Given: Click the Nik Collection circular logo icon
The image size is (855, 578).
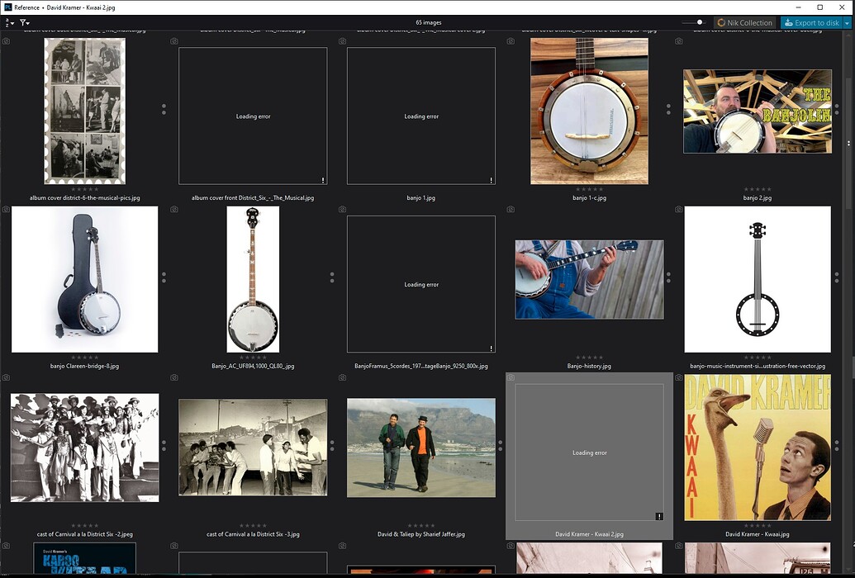Looking at the screenshot, I should [x=720, y=22].
